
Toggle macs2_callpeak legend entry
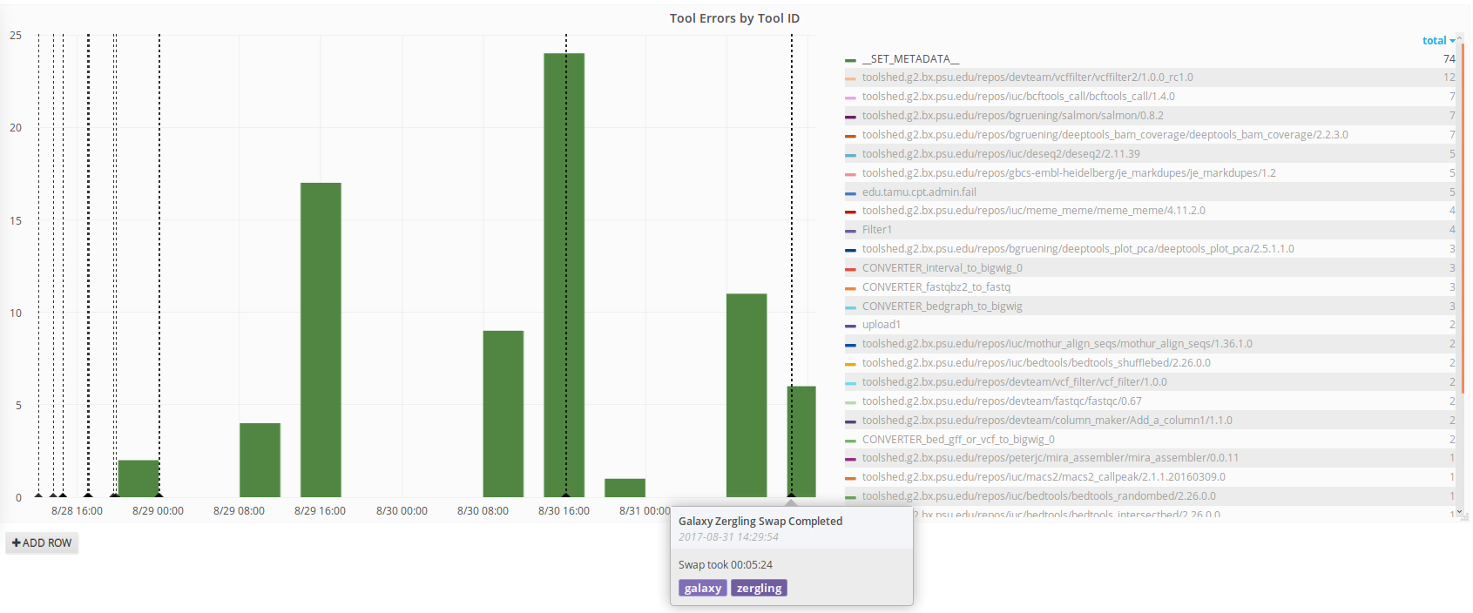pyautogui.click(x=1044, y=477)
